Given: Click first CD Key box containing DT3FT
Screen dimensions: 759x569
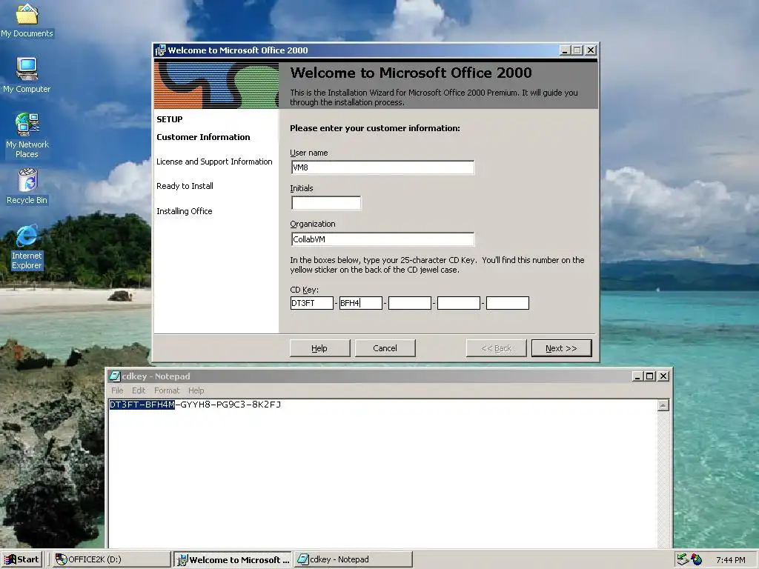Looking at the screenshot, I should point(312,303).
